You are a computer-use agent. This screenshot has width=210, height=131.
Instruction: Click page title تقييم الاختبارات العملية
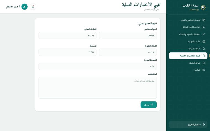[141, 5]
